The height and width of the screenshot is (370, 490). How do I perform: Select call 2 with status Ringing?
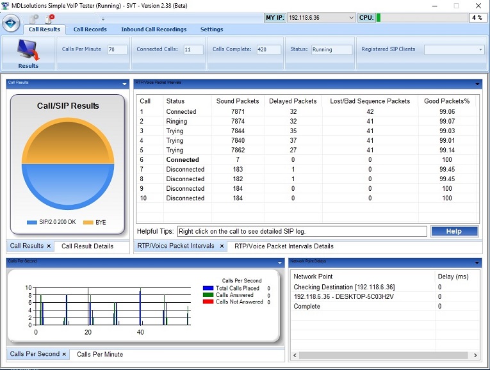(306, 121)
